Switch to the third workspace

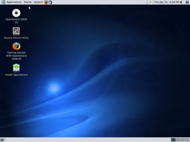point(182,140)
